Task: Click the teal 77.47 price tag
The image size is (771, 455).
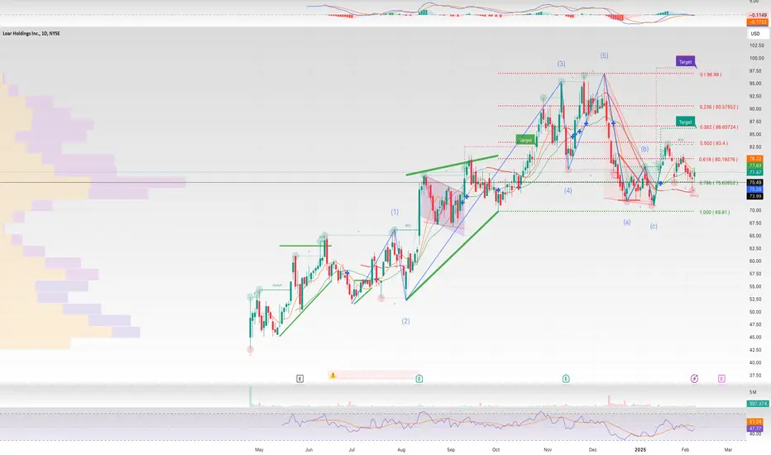Action: (754, 172)
